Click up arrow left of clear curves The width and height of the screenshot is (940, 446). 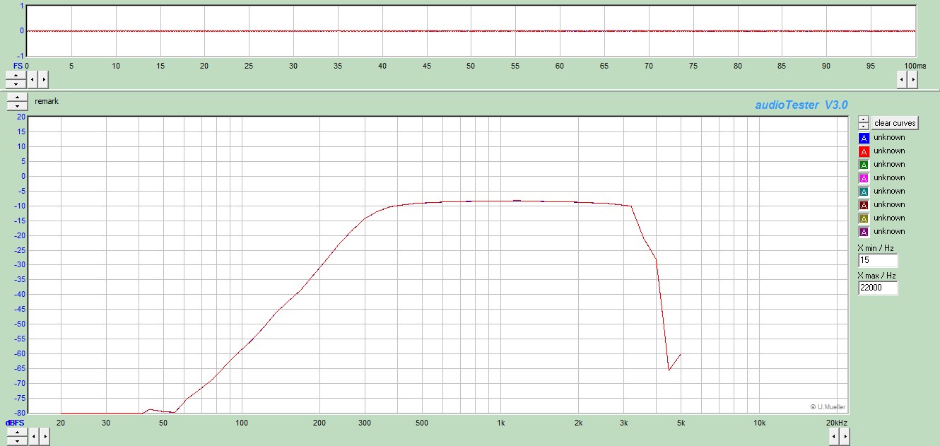pyautogui.click(x=864, y=119)
